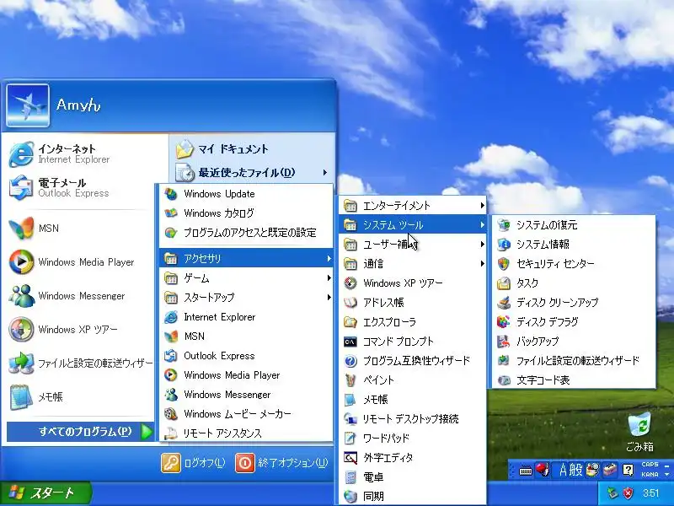674x506 pixels.
Task: Click Amyh user account picture
Action: pos(28,105)
